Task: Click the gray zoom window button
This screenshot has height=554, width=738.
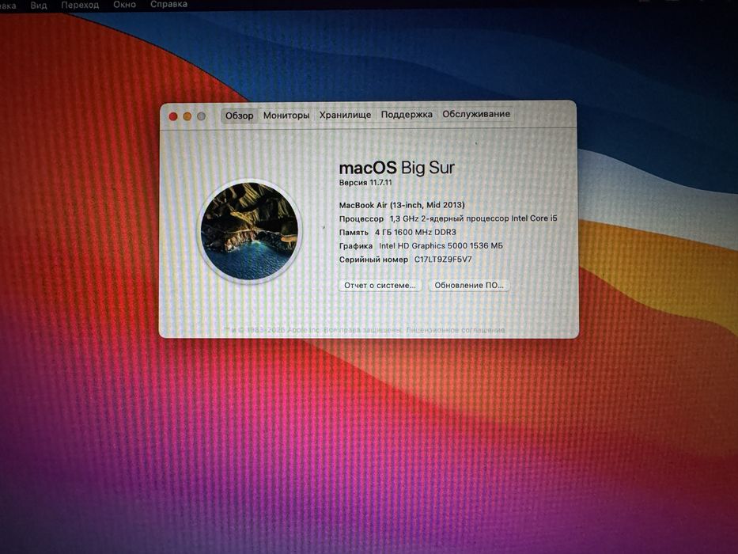Action: pyautogui.click(x=202, y=116)
